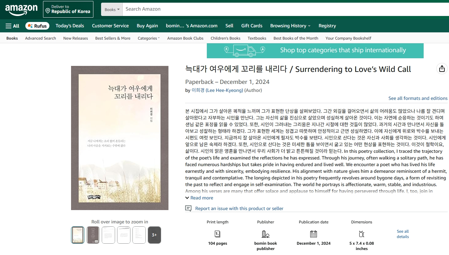
Task: Go to Buy Again
Action: tap(147, 26)
